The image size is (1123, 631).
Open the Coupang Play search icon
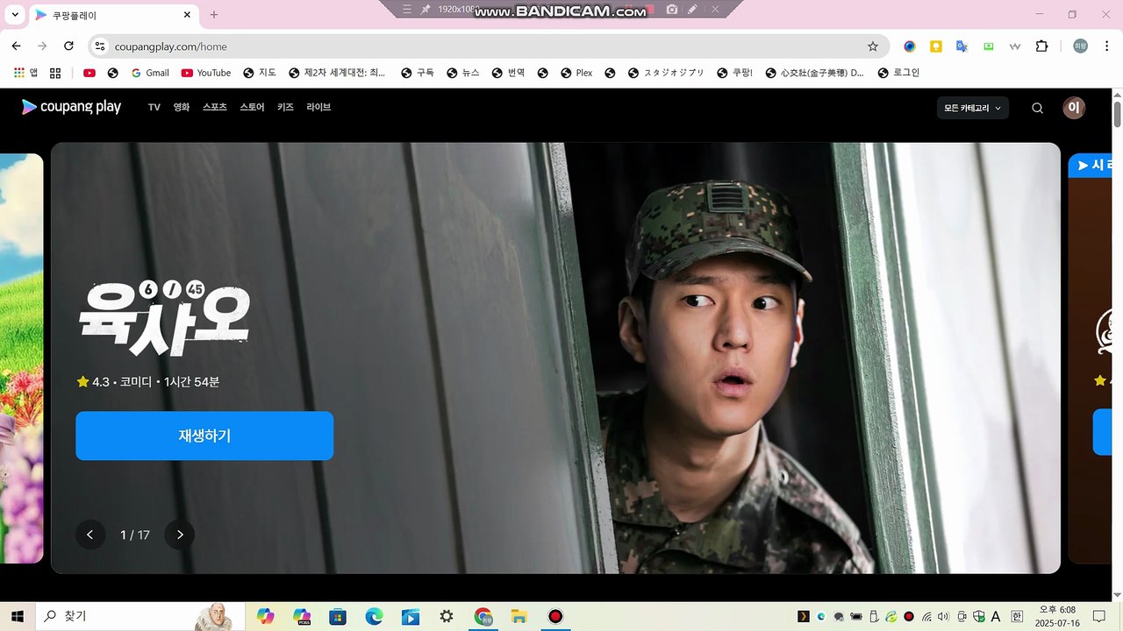(x=1037, y=108)
